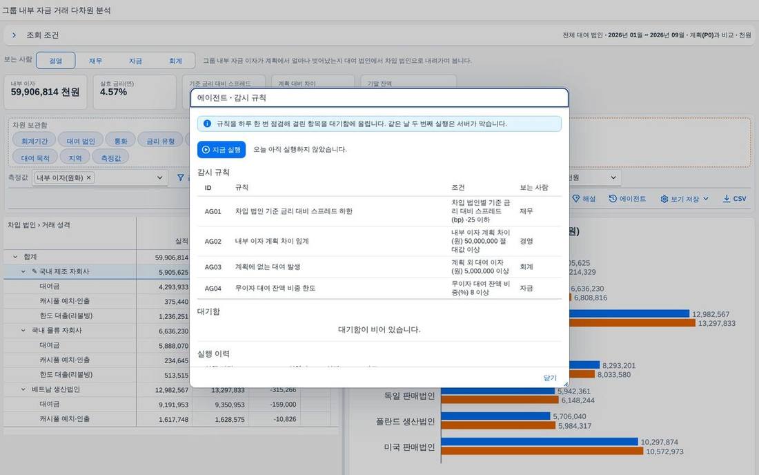The image size is (759, 475).
Task: Collapse the 합계 tree row
Action: [x=15, y=257]
